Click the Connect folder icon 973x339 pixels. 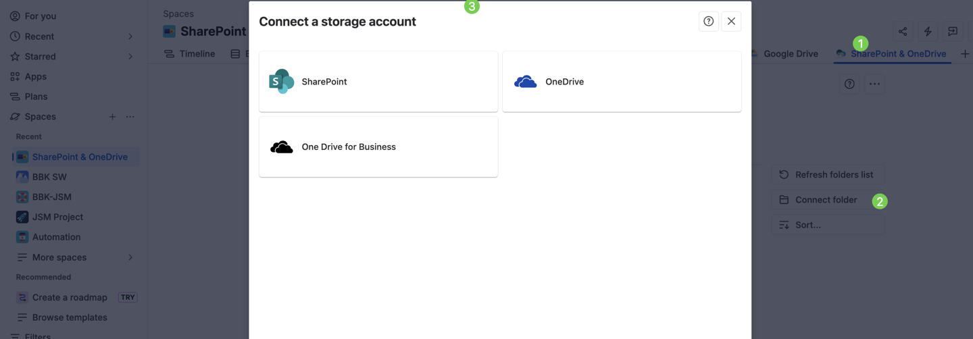[x=784, y=200]
